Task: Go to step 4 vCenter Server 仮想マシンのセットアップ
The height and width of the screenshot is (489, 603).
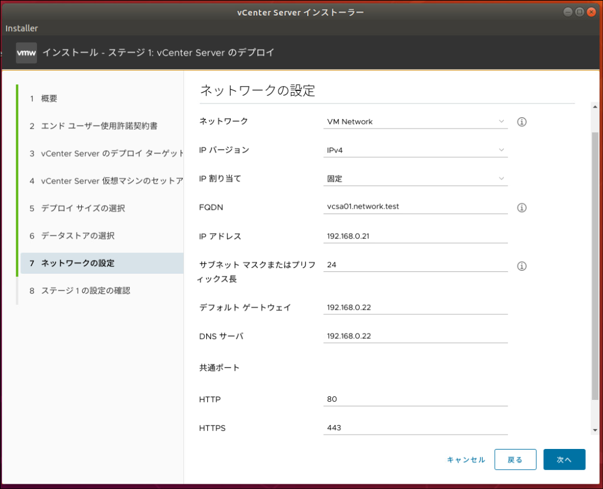Action: pyautogui.click(x=106, y=181)
